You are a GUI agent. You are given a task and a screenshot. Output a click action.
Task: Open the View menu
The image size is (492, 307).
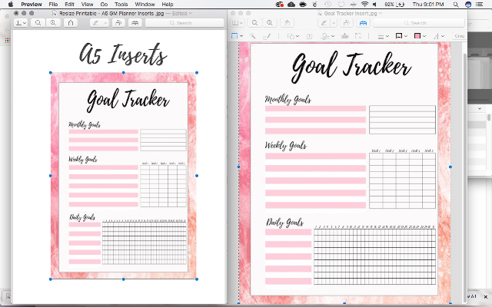click(x=87, y=4)
